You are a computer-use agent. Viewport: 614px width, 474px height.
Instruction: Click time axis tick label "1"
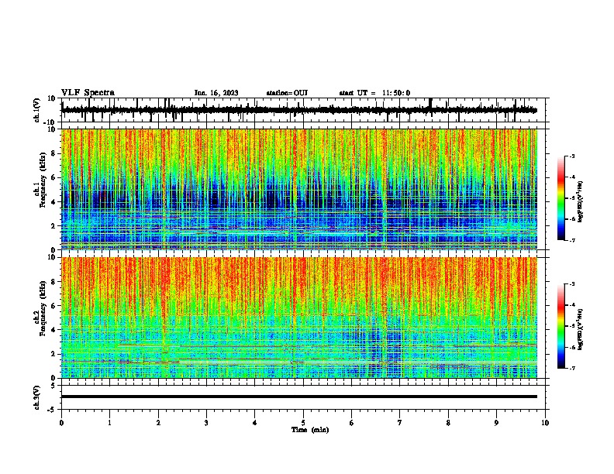coord(109,423)
